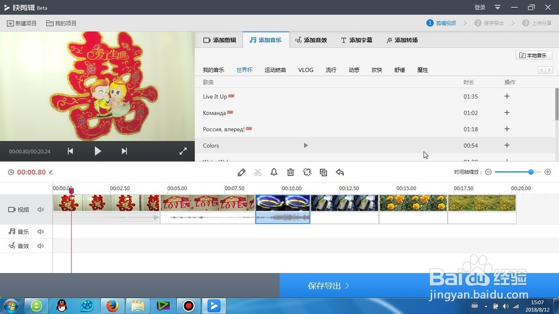Select 运动燃曲 music category
Screen dimensions: 559x314
[x=275, y=70]
